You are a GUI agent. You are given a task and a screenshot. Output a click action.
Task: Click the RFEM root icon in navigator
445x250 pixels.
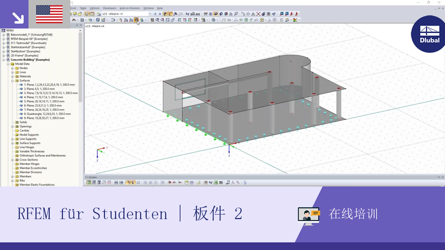coord(3,30)
